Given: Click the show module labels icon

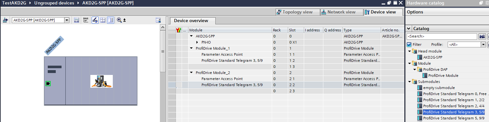Looking at the screenshot, I should [x=76, y=20].
